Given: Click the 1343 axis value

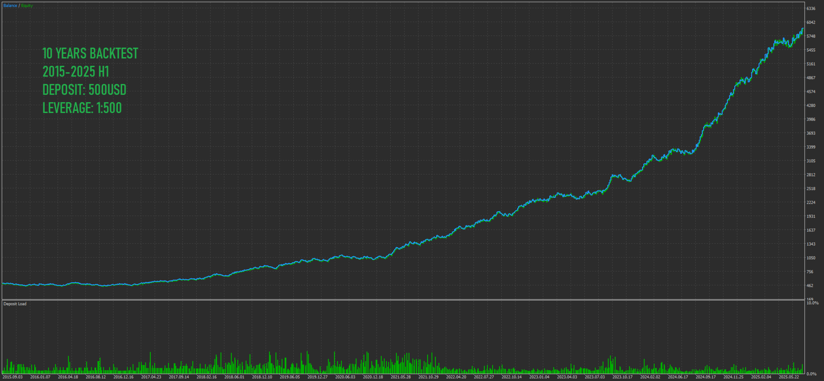Looking at the screenshot, I should (811, 244).
